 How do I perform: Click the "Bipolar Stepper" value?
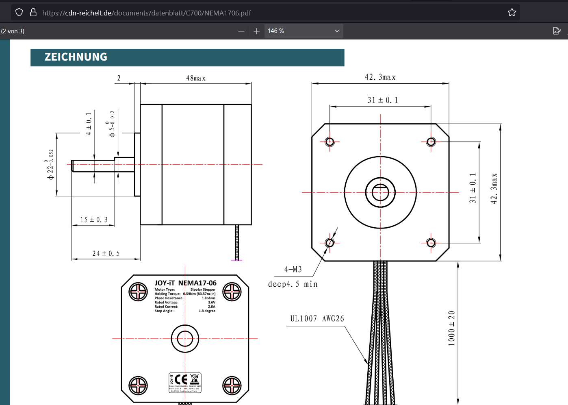pyautogui.click(x=203, y=290)
